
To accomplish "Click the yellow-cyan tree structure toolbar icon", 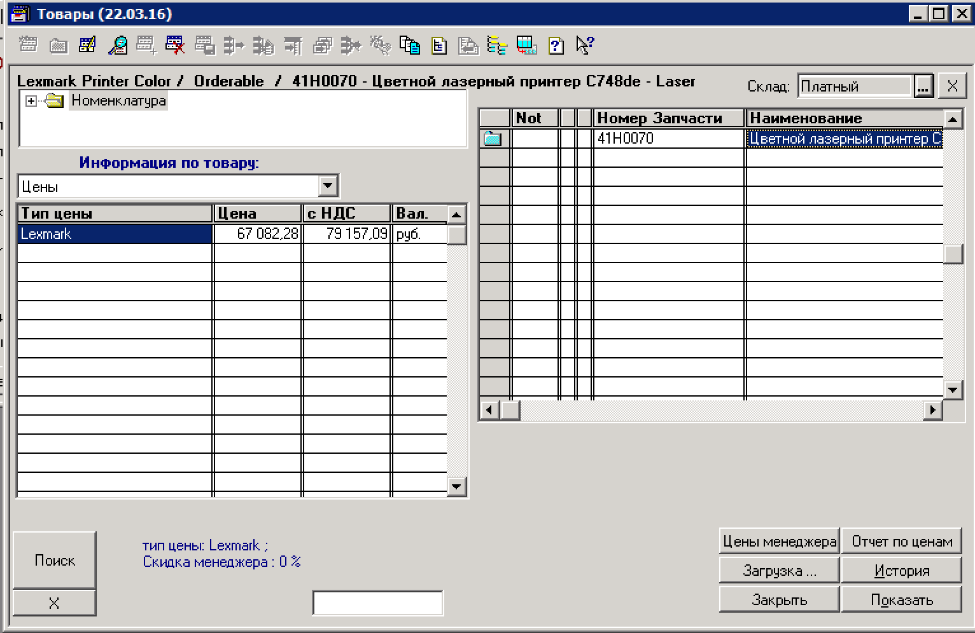I will click(496, 45).
